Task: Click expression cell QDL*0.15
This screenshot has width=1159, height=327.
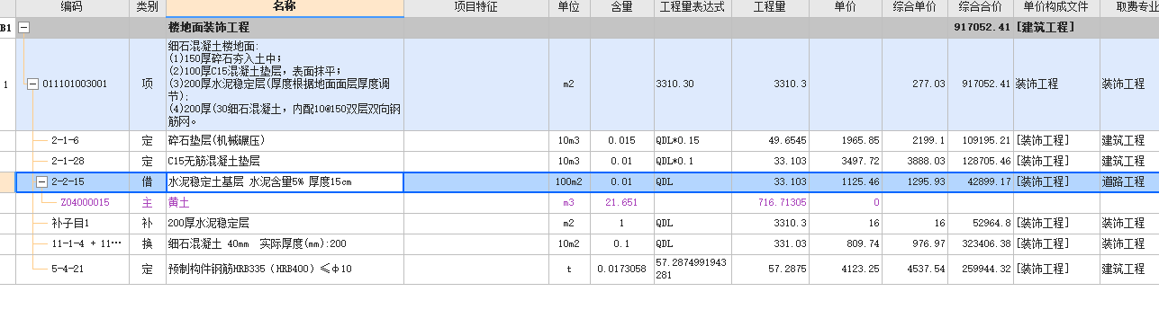Action: [692, 141]
